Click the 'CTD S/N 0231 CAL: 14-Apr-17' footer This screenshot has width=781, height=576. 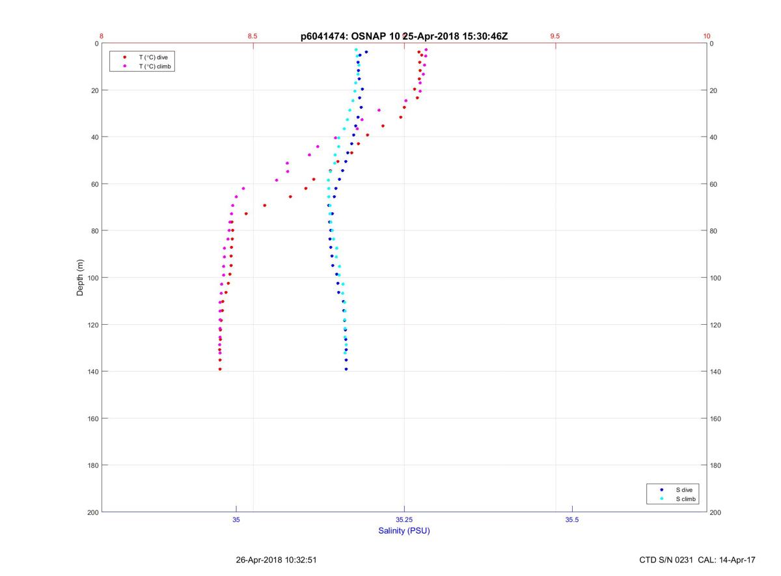tap(698, 560)
